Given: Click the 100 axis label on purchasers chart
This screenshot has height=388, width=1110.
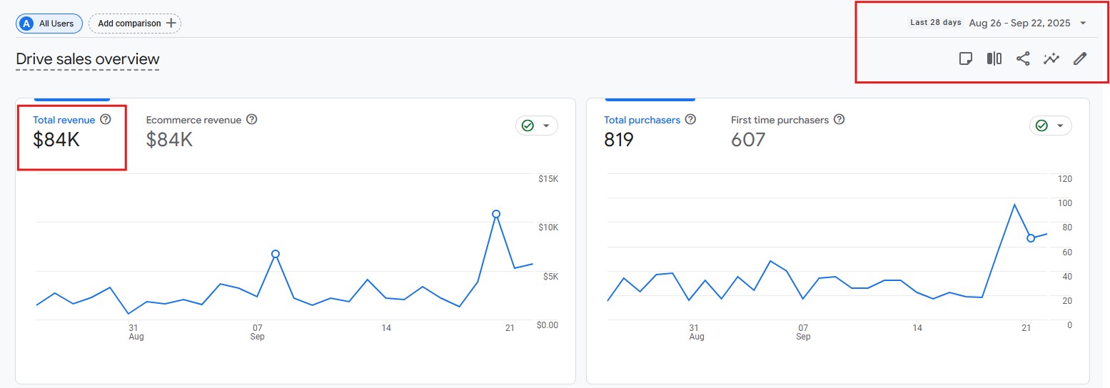Looking at the screenshot, I should (1065, 203).
